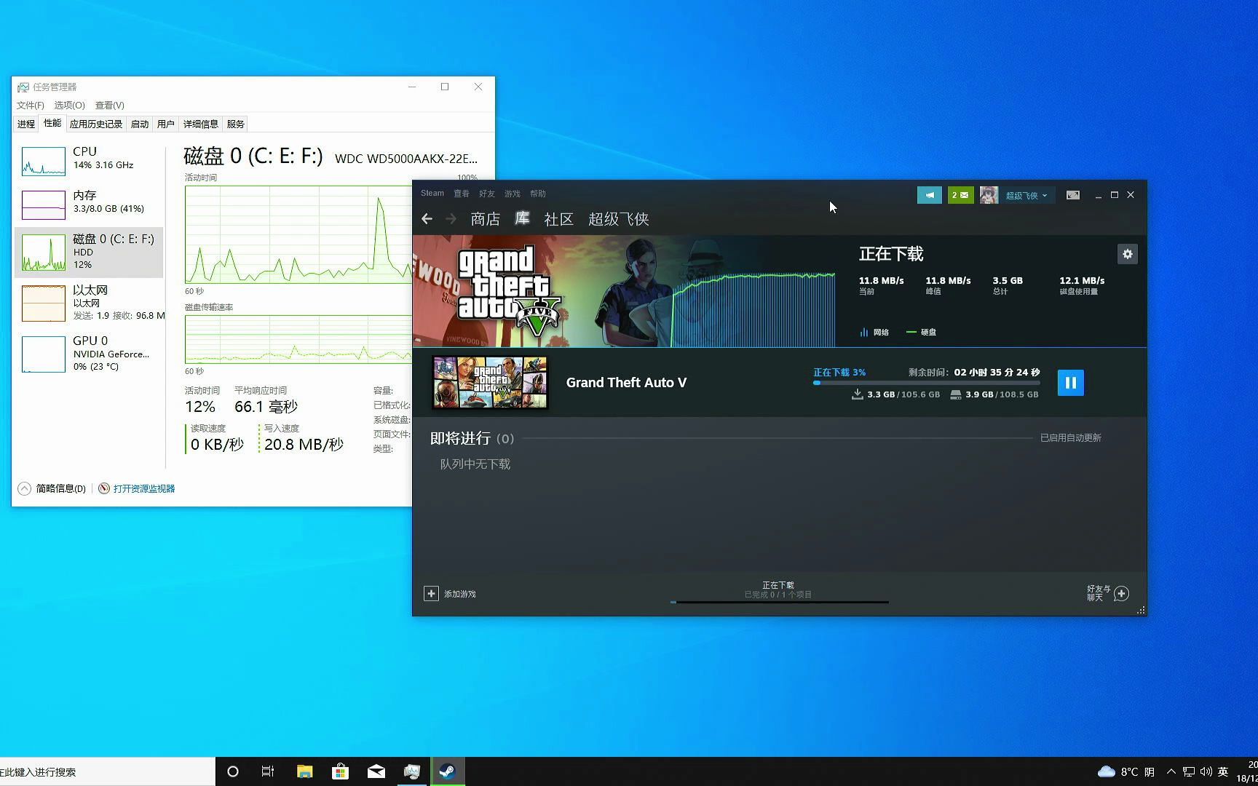This screenshot has height=786, width=1258.
Task: Click the 已启用自动更新 auto-update label
Action: pos(1070,437)
